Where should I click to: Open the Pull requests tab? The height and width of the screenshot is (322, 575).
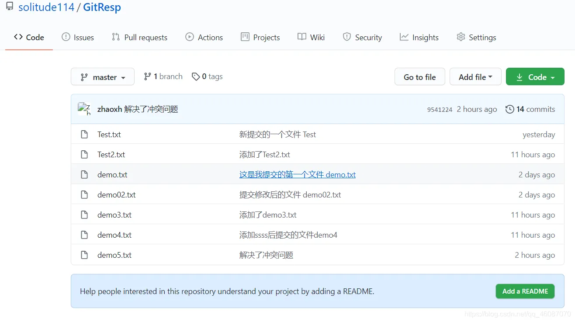tap(139, 38)
